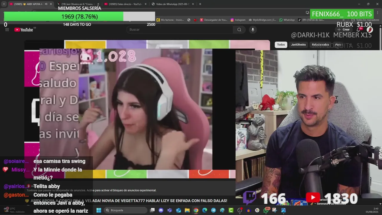Open the Todos los marcadores folder
This screenshot has height=215, width=382.
point(365,20)
